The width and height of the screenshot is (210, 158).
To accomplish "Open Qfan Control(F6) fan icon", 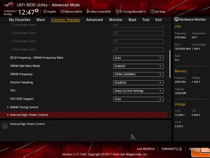I will coord(88,11).
